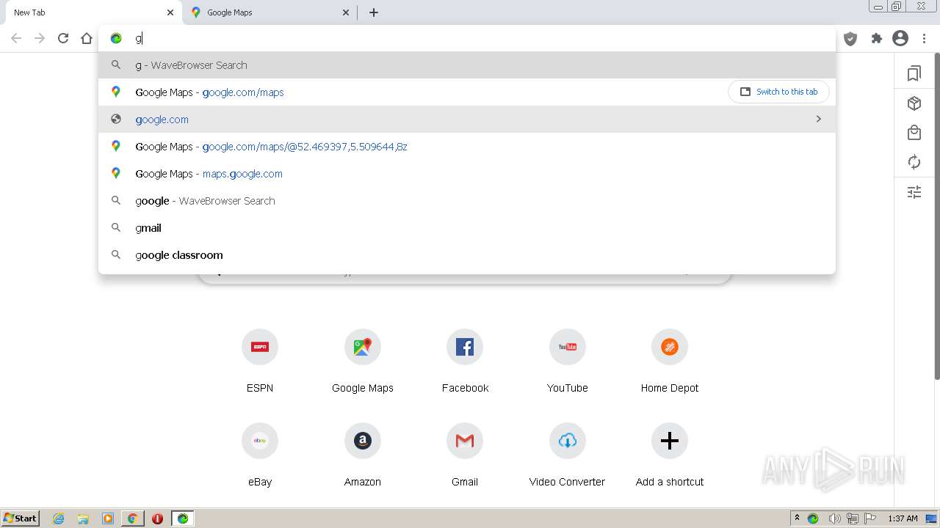Select the 'google - WaveBrowser Search' suggestion

point(467,201)
